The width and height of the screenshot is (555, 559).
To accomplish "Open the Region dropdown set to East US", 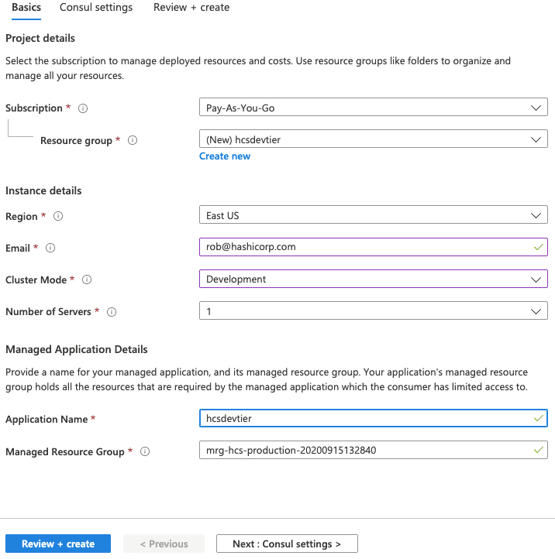I will (373, 216).
